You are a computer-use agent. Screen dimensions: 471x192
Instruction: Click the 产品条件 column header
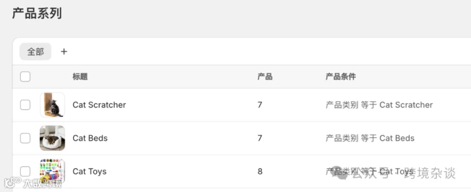(341, 77)
